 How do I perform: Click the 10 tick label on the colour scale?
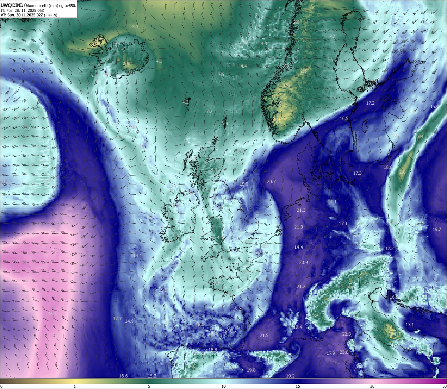223,386
